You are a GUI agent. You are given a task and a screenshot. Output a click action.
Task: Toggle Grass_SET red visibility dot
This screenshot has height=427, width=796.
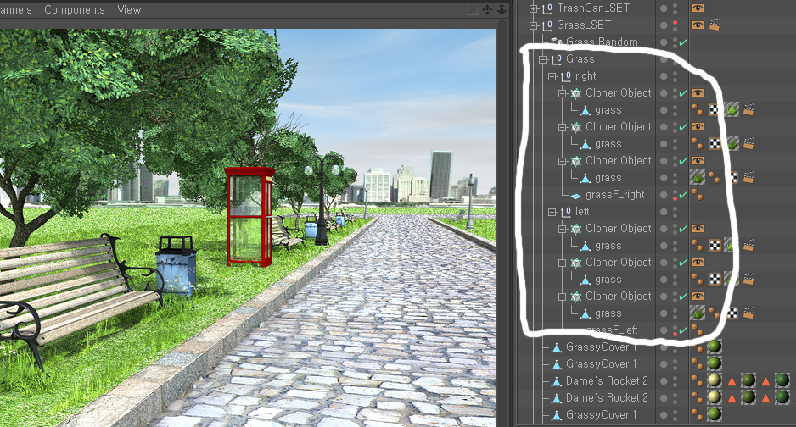[675, 23]
